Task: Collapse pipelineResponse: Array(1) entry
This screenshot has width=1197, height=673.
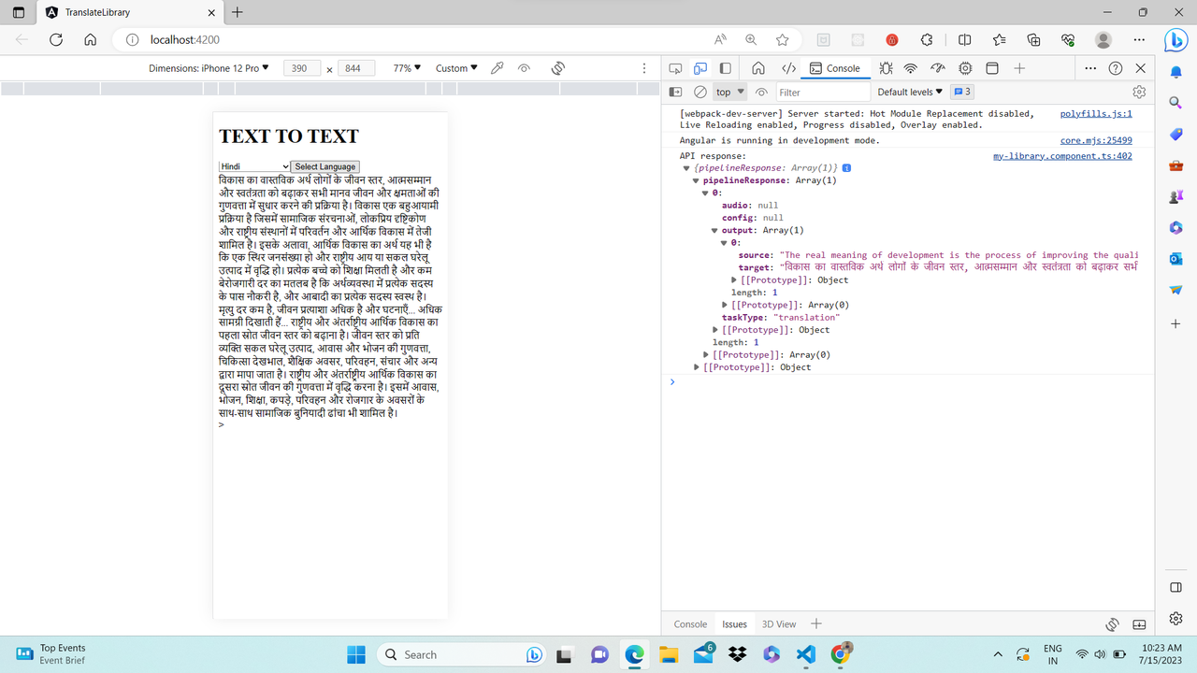Action: pos(695,180)
